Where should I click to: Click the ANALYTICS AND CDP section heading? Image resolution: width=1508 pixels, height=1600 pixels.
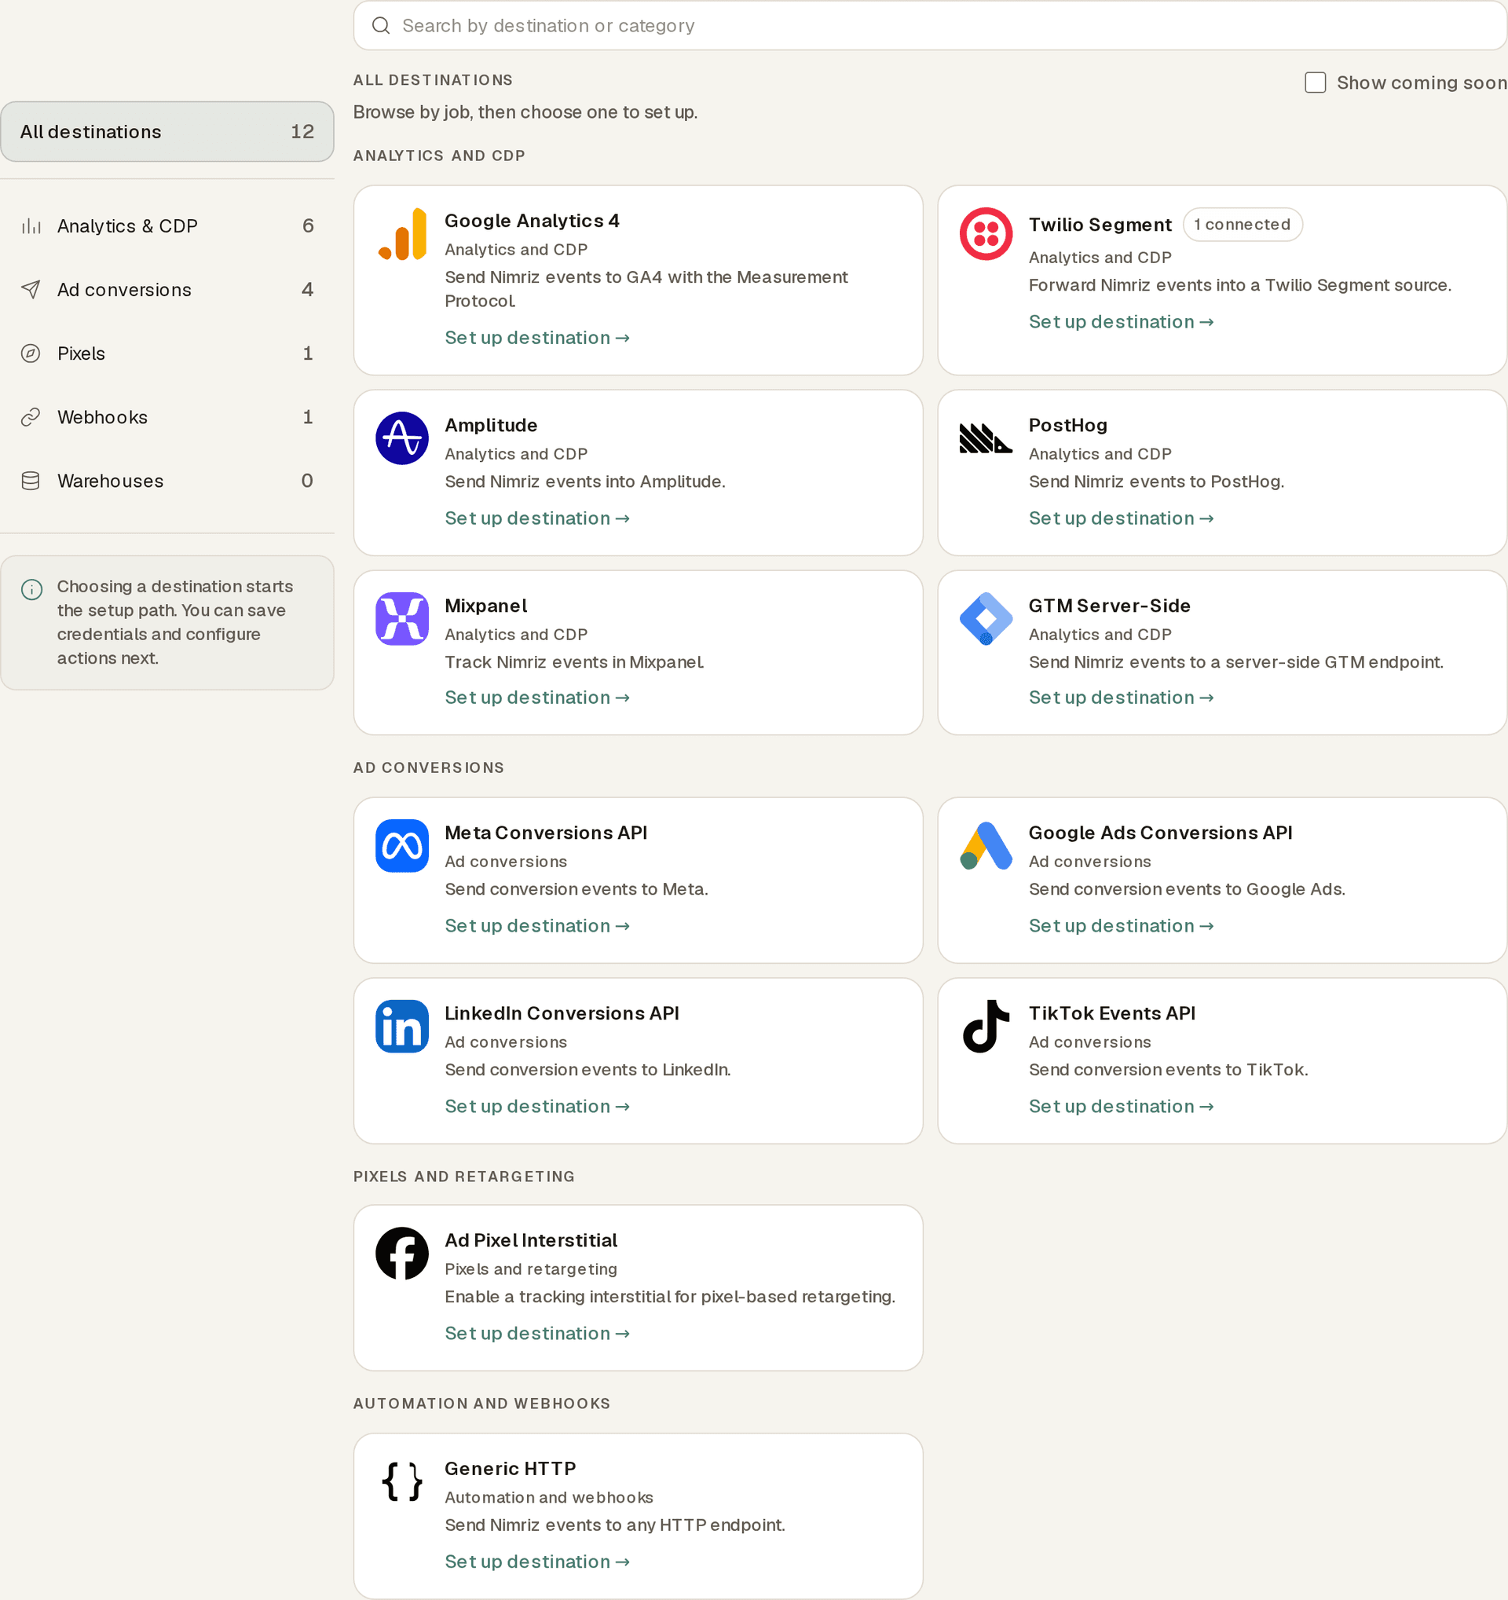(439, 156)
